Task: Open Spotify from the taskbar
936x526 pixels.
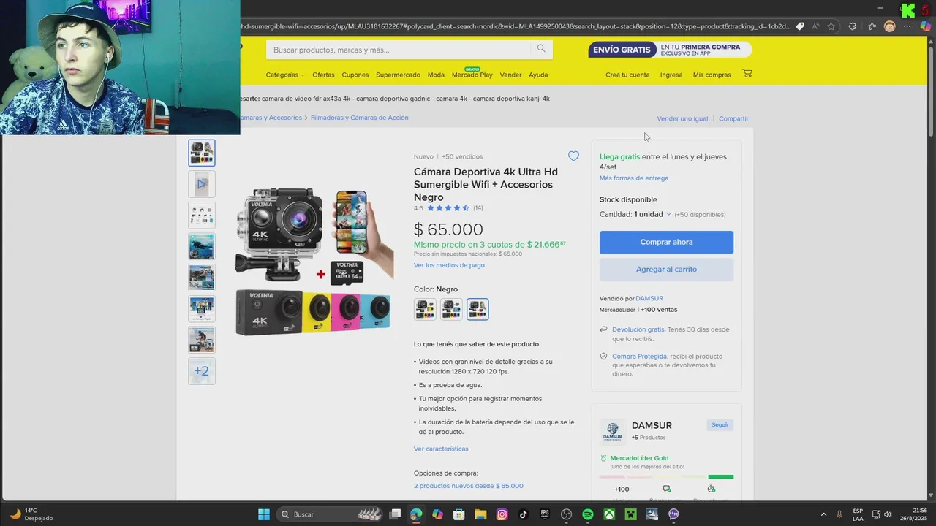Action: 588,514
